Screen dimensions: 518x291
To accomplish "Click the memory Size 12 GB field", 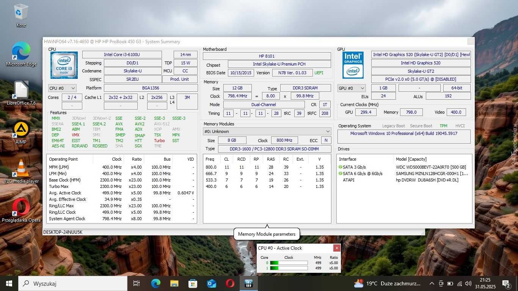I will coord(237,88).
